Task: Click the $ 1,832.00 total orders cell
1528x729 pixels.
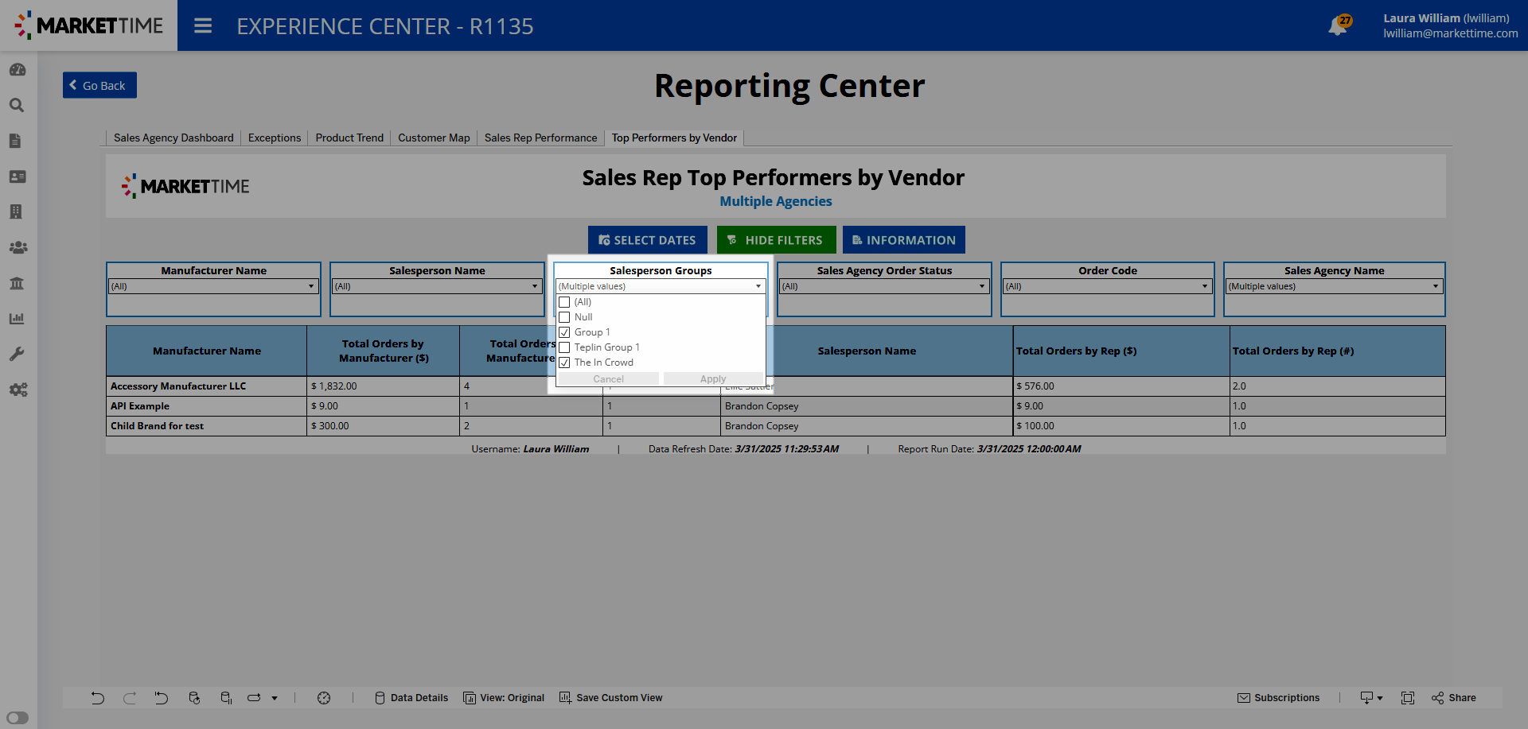Action: [x=383, y=386]
